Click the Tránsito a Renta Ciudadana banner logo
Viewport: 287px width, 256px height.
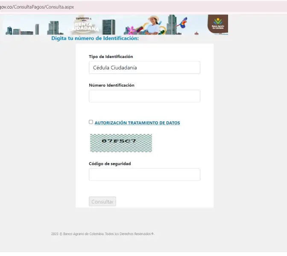[84, 25]
